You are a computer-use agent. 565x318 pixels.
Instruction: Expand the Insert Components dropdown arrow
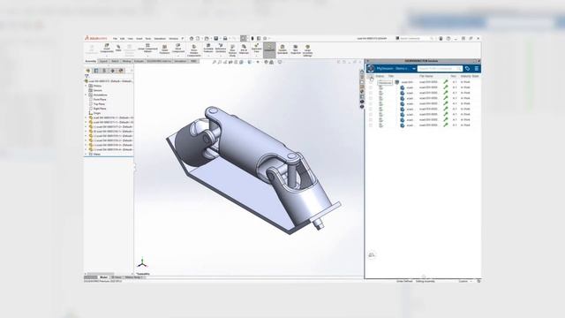(x=107, y=56)
